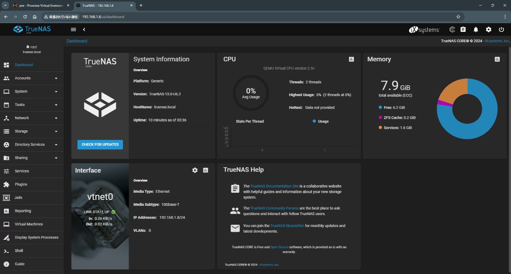Select the Jails menu item
Screen dimensions: 511x274
click(x=32, y=198)
